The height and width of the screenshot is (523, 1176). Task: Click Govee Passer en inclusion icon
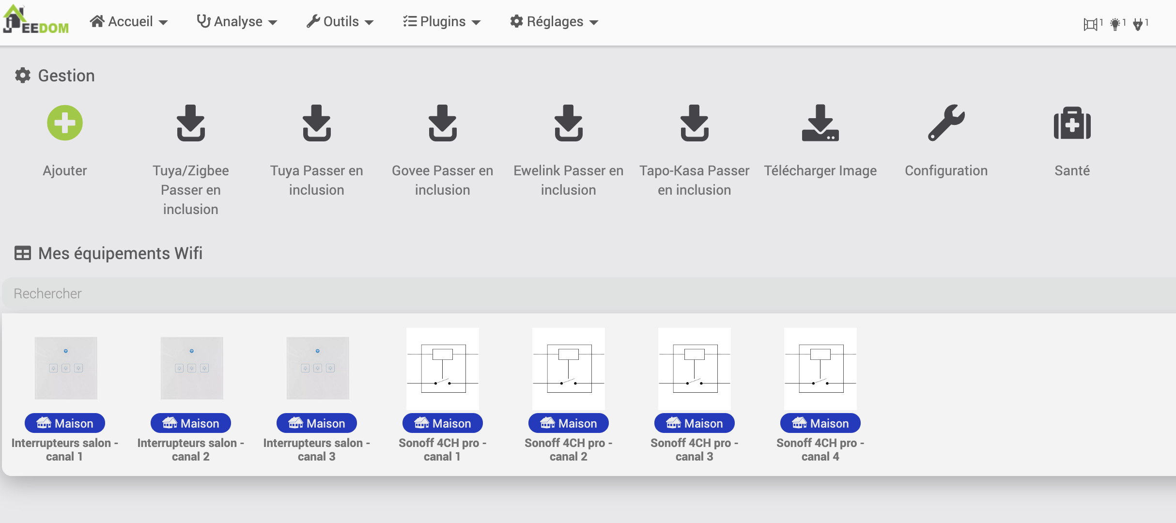tap(442, 123)
